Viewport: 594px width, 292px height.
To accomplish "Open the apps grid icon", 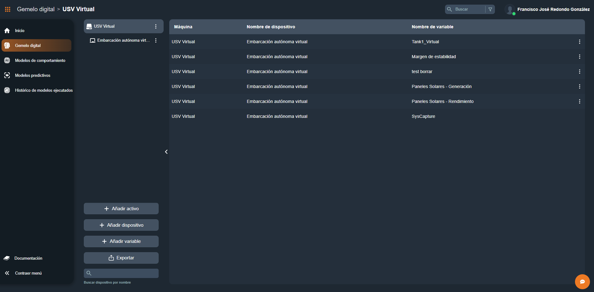I will (7, 9).
